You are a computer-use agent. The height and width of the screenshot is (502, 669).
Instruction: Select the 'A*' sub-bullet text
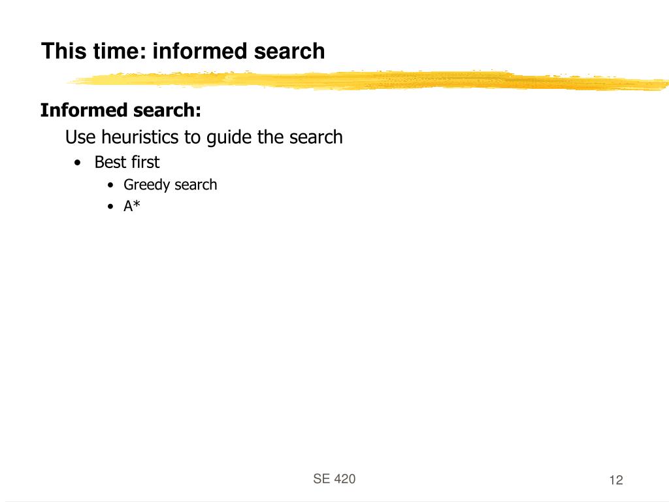(x=132, y=206)
